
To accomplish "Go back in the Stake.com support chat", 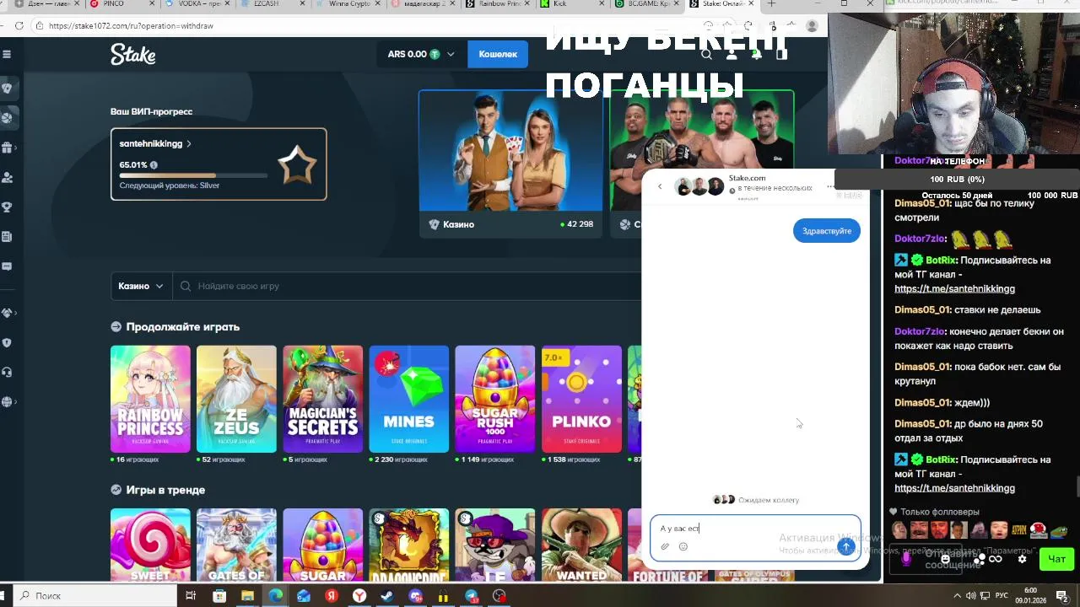I will pos(660,186).
